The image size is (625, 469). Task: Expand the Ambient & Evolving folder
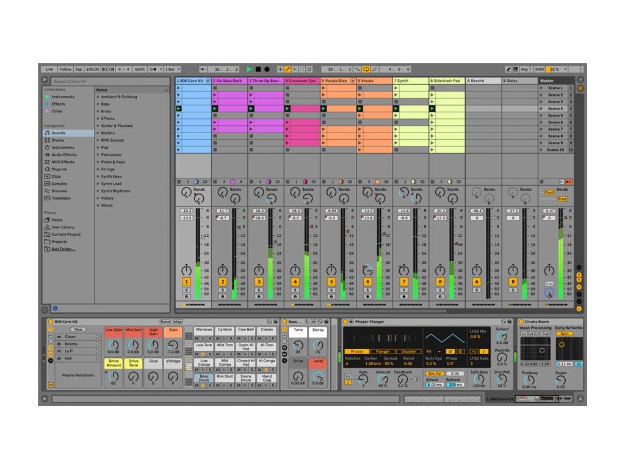point(98,96)
